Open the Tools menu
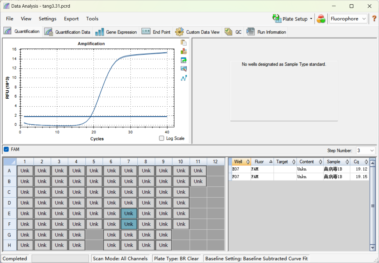 coord(92,19)
